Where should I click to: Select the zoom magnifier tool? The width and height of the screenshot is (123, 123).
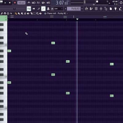pyautogui.click(x=37, y=14)
